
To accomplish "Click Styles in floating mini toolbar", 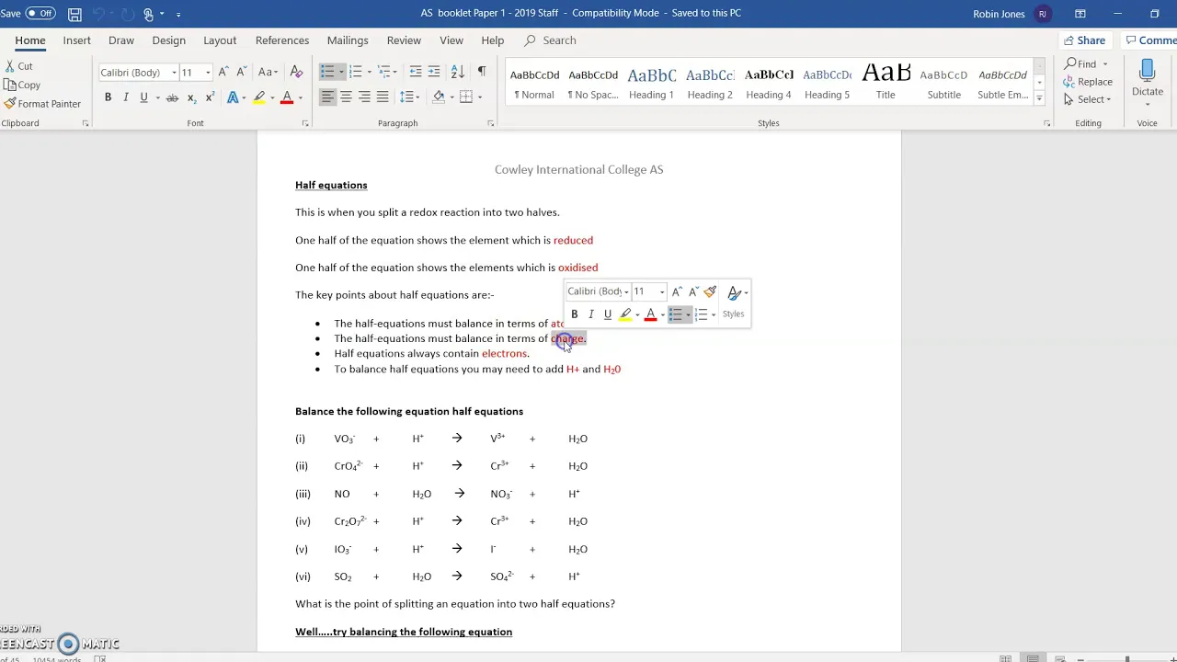I will (734, 301).
